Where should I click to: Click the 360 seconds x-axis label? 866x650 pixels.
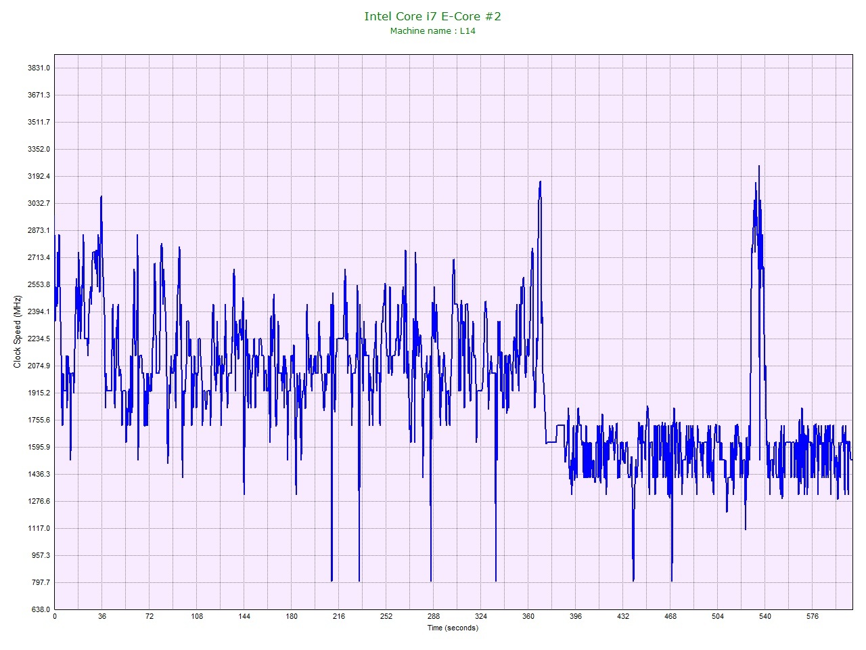click(528, 616)
